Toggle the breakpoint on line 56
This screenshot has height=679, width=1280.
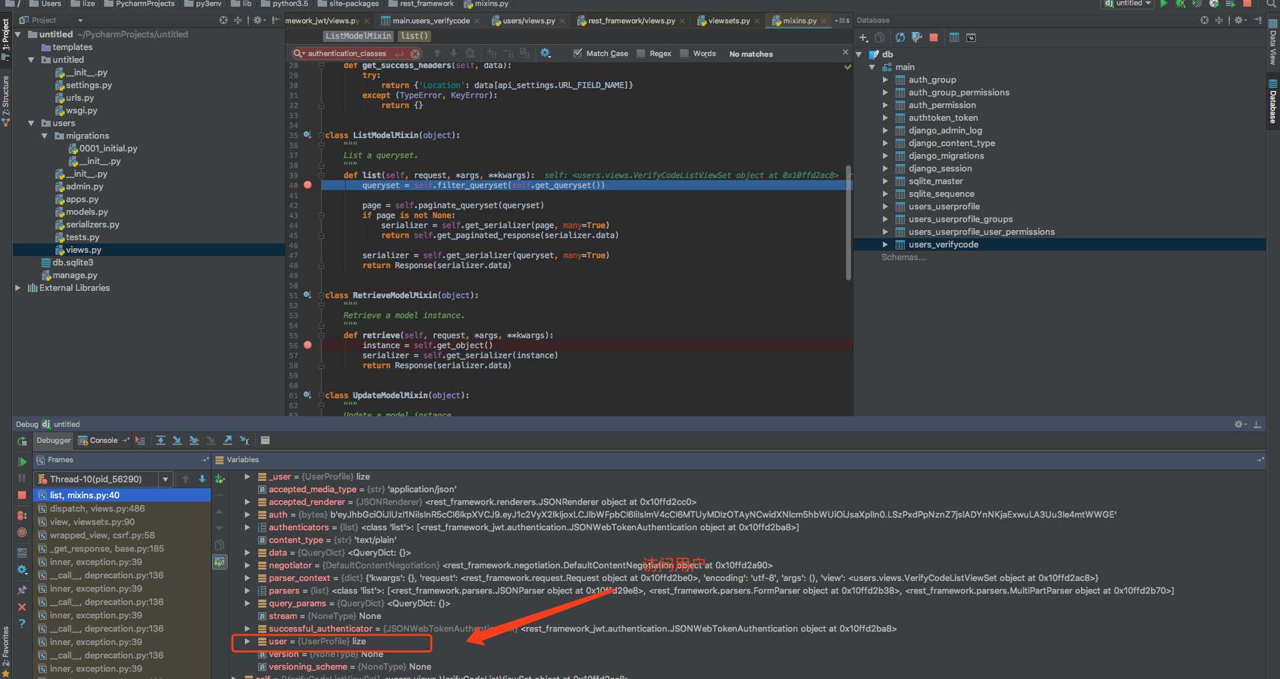308,345
